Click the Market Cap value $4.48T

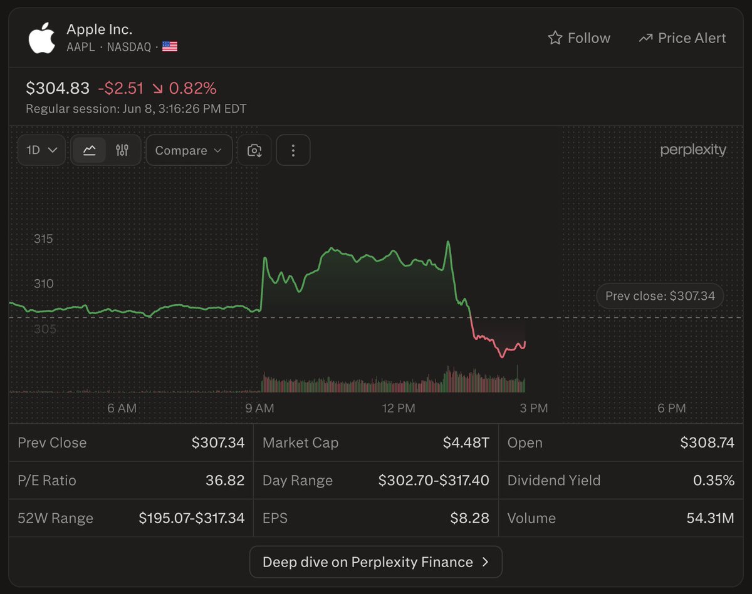(466, 443)
